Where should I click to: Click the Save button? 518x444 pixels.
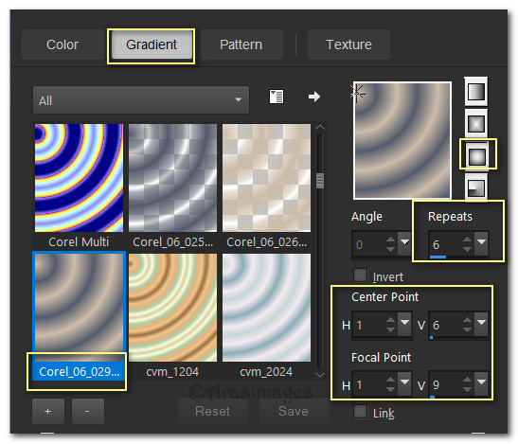[x=294, y=411]
